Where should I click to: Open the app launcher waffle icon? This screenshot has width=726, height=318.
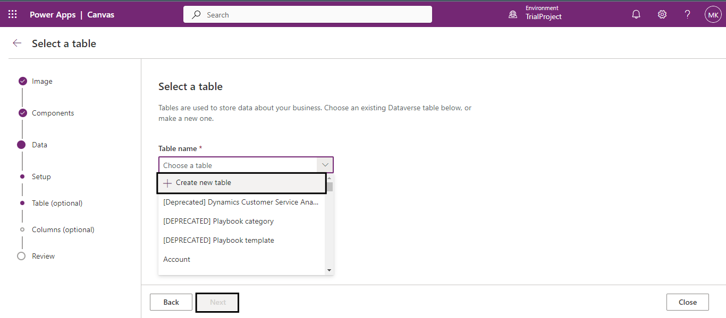pyautogui.click(x=13, y=14)
